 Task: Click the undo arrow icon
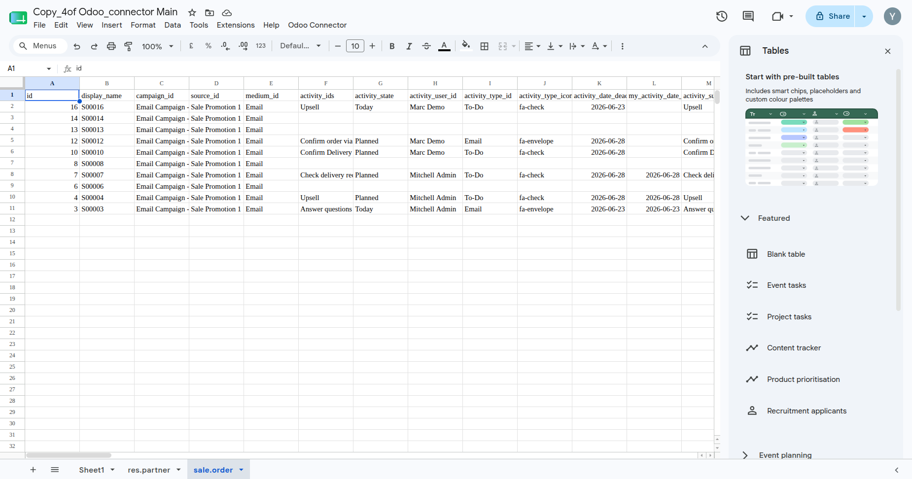(77, 46)
